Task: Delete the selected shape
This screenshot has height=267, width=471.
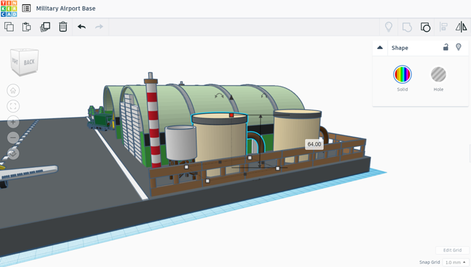Action: (63, 27)
